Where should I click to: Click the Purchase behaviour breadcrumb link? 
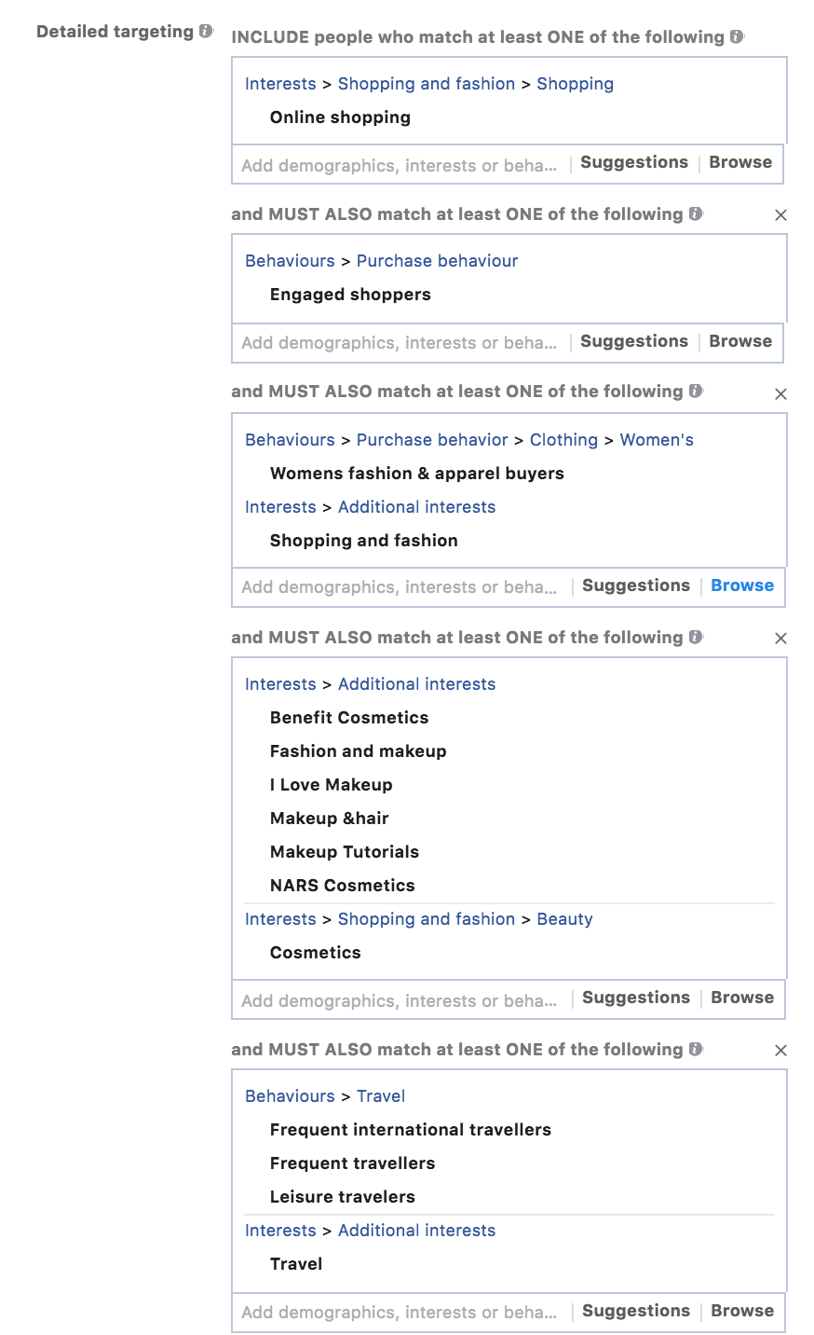pos(437,261)
